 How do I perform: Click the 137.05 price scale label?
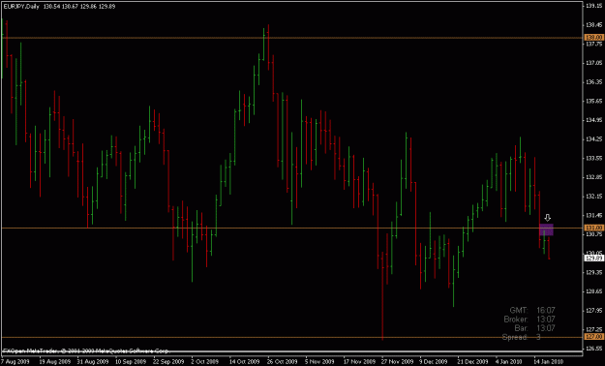click(594, 63)
